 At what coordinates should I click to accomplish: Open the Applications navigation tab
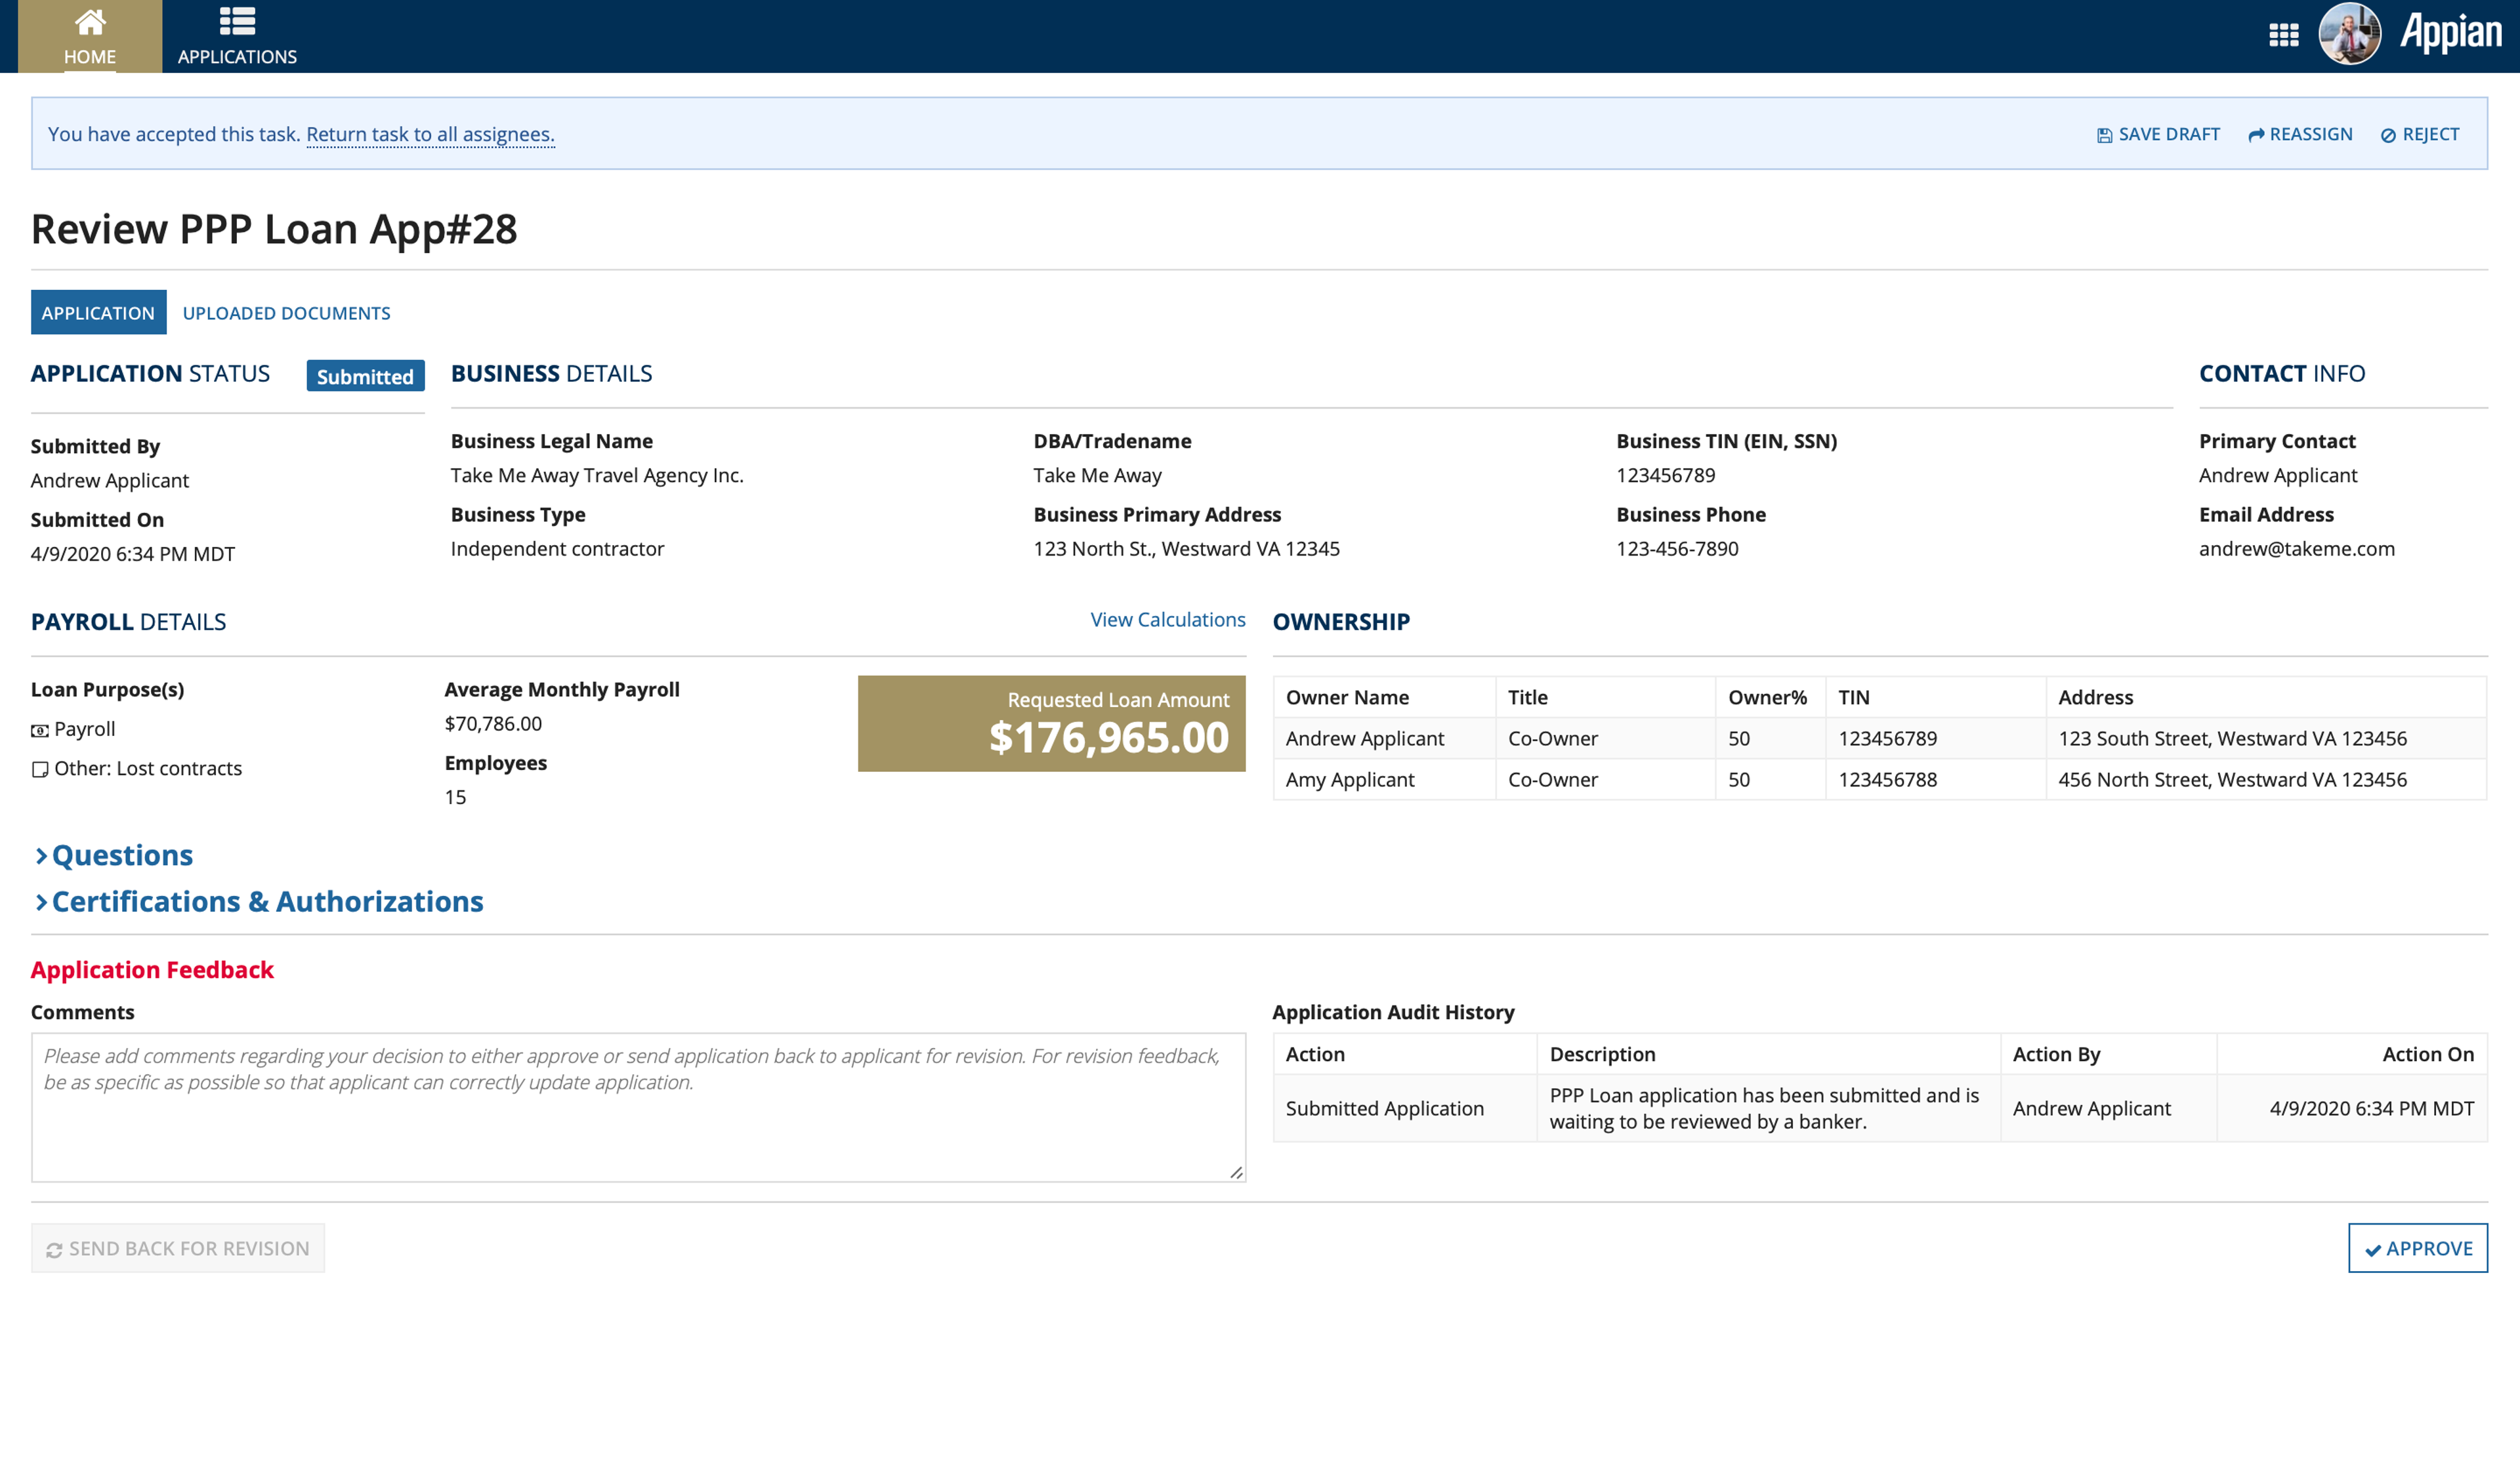click(237, 36)
